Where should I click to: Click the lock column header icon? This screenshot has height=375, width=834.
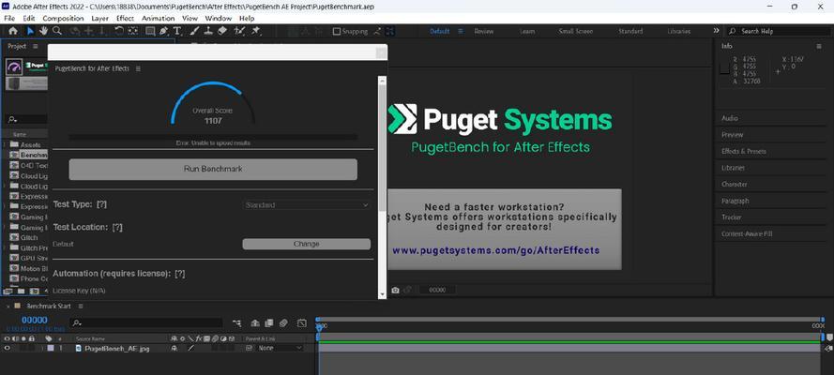(x=32, y=338)
